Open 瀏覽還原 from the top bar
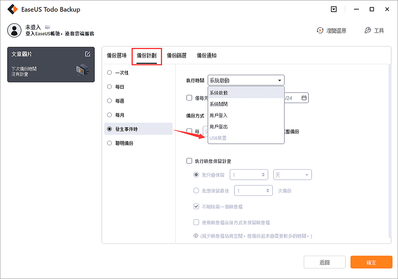The height and width of the screenshot is (279, 398). tap(332, 31)
